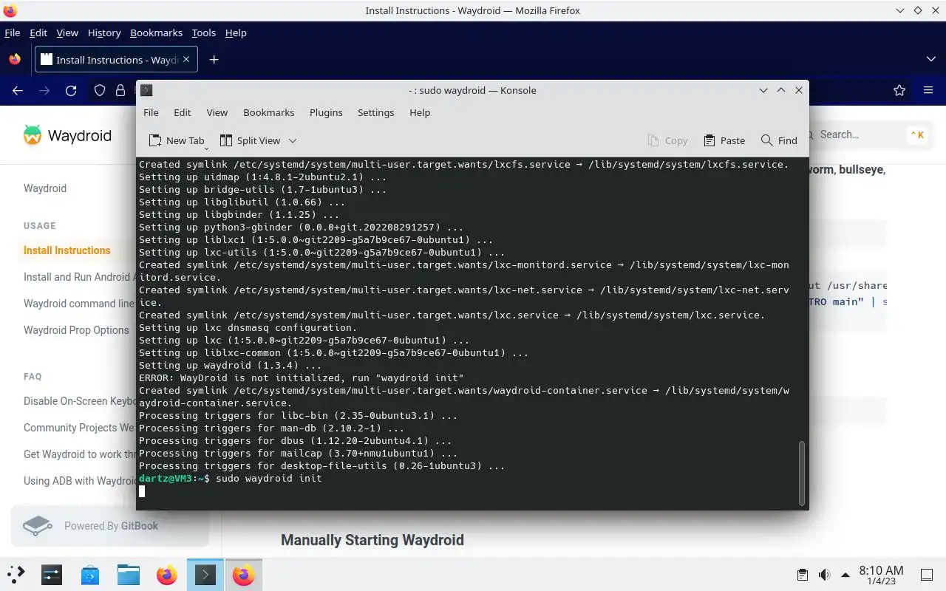The width and height of the screenshot is (946, 591).
Task: Open Waydroid link in docs sidebar
Action: pos(45,188)
